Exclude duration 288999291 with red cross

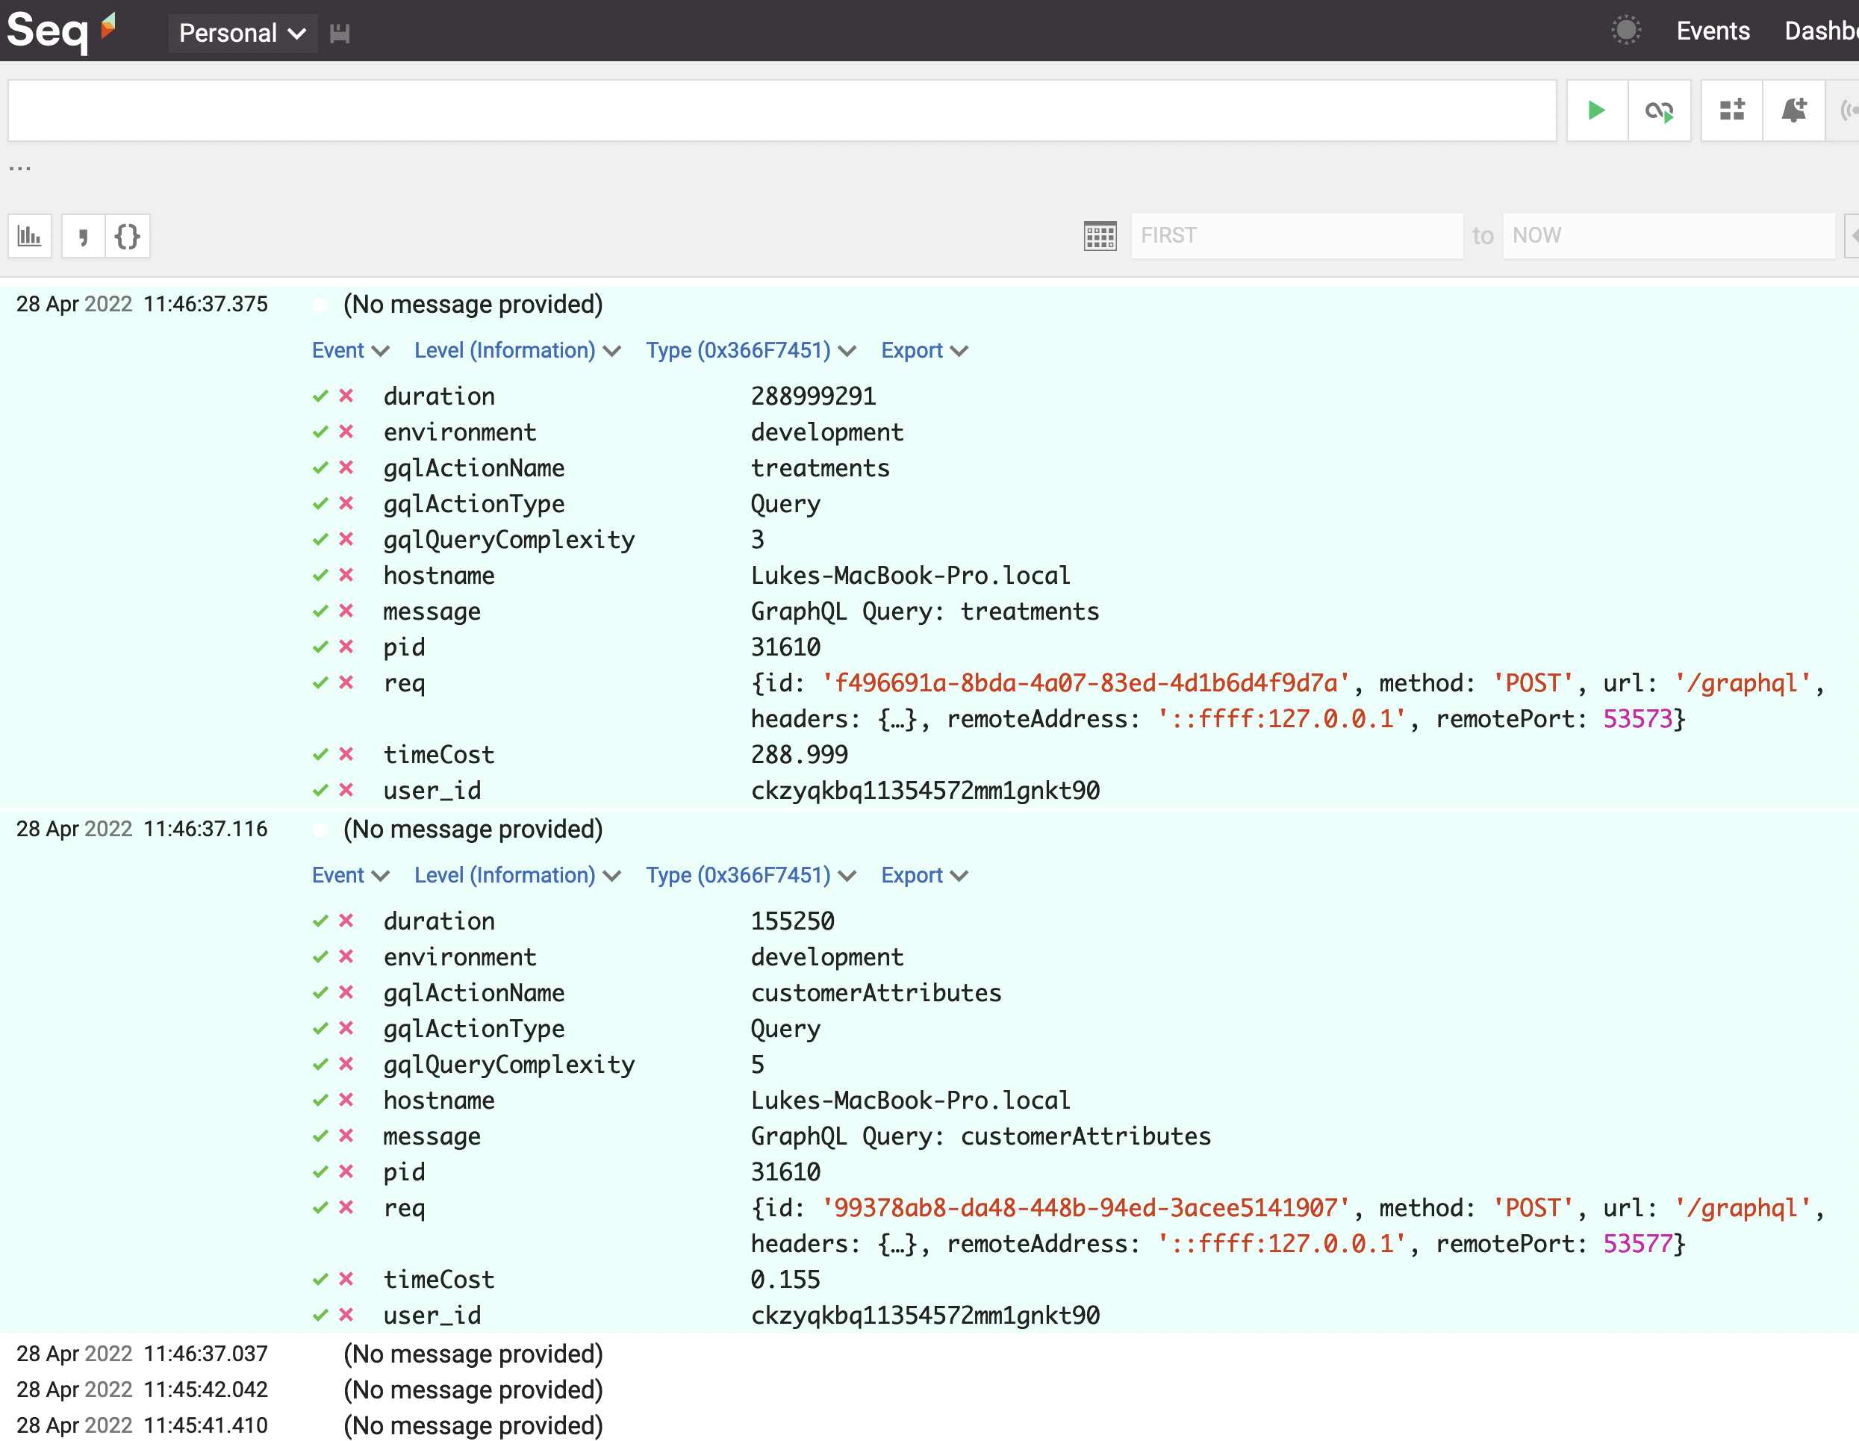pos(346,396)
